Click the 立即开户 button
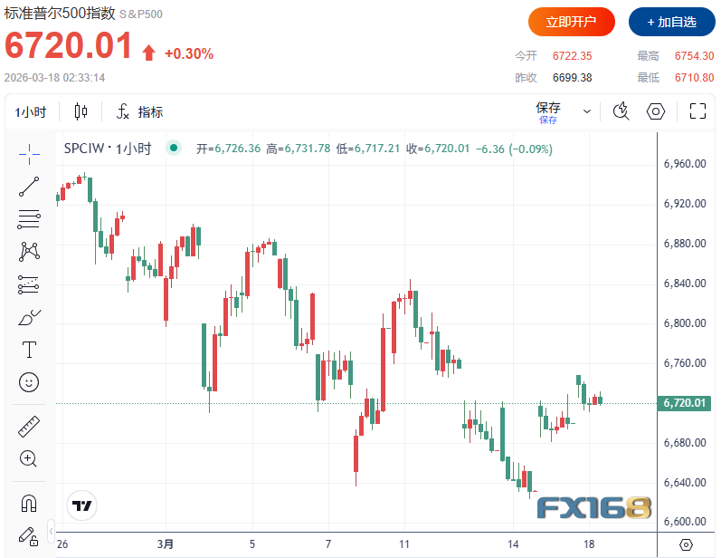721x558 pixels. click(572, 22)
